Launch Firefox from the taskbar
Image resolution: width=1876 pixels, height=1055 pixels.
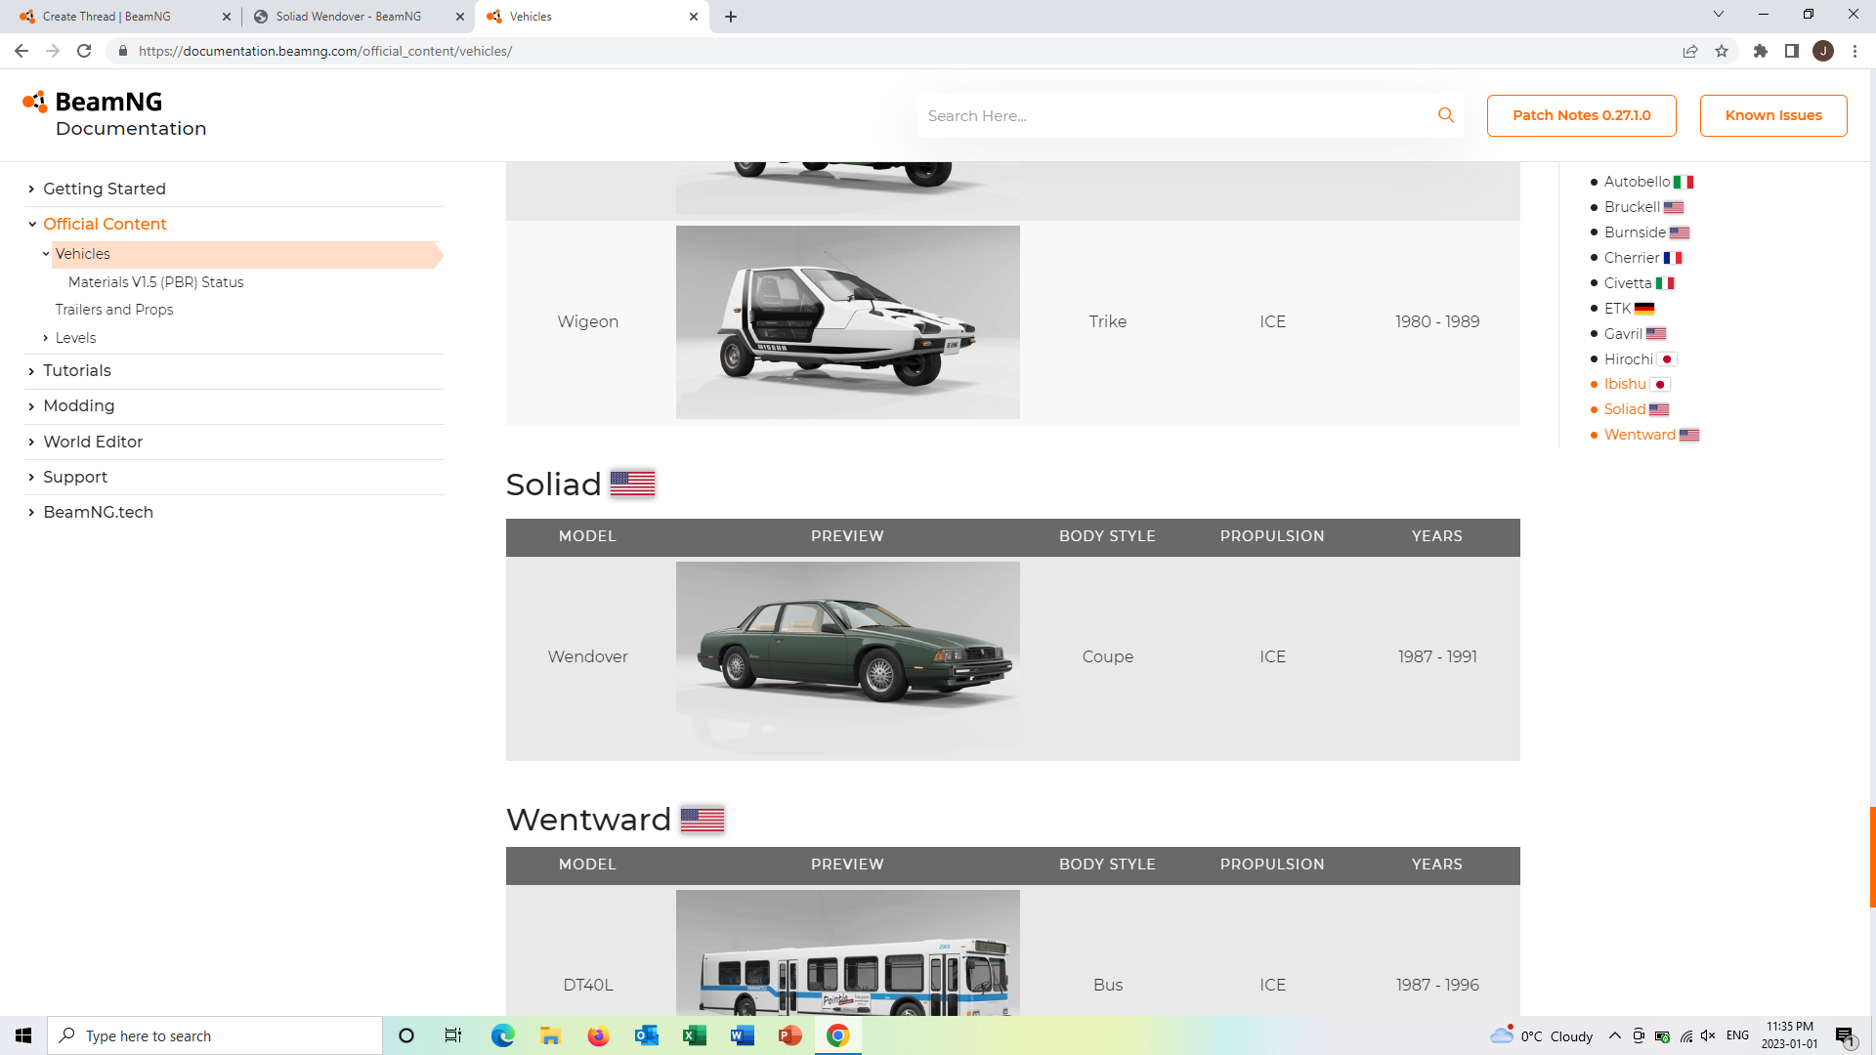(x=598, y=1035)
